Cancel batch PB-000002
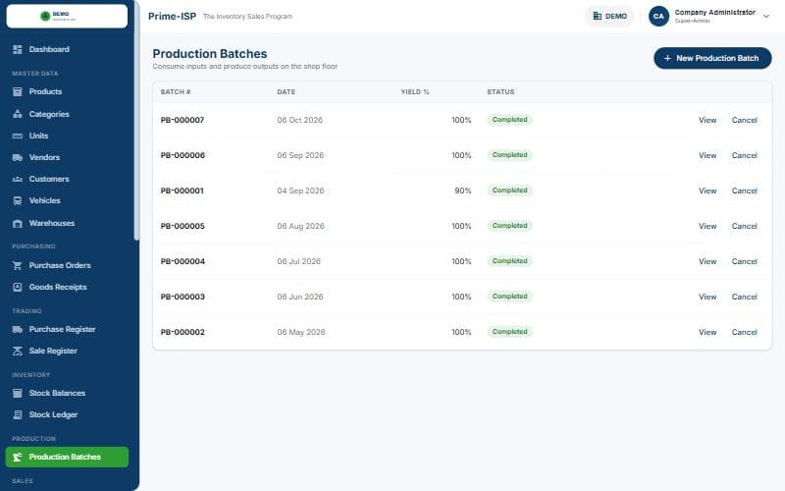This screenshot has height=491, width=785. 744,332
